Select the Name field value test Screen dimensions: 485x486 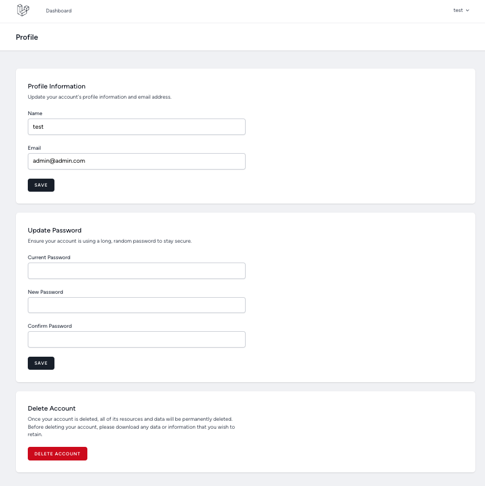coord(136,126)
